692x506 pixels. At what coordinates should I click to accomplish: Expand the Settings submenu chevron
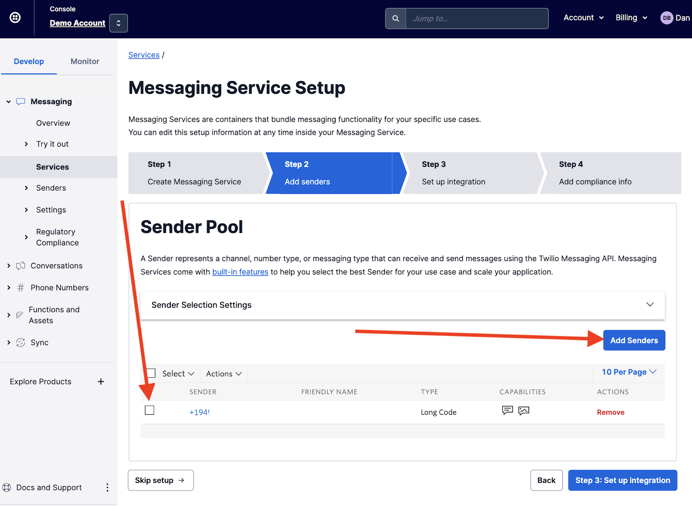[26, 210]
